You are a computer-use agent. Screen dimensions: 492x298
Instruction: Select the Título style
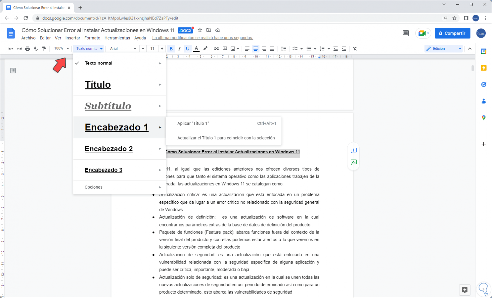[120, 85]
